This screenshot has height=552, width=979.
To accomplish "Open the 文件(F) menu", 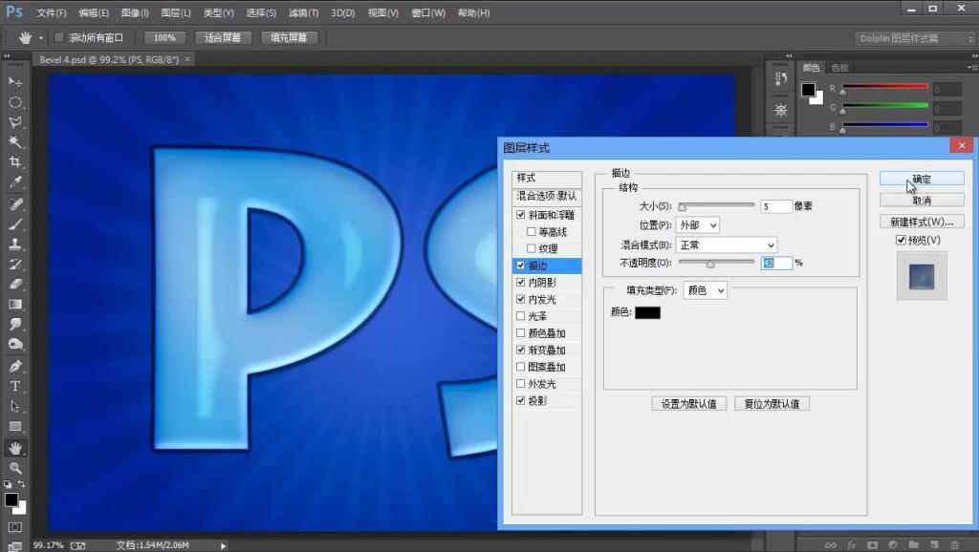I will click(52, 12).
